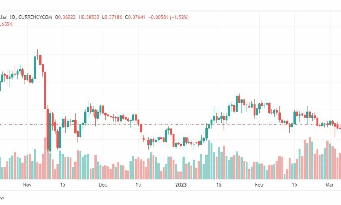Click the CURRENCYCOM exchange label in chart header
This screenshot has height=205, width=341.
pyautogui.click(x=35, y=17)
